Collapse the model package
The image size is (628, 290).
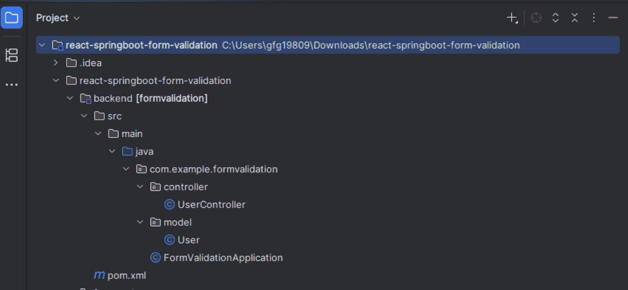click(x=140, y=222)
